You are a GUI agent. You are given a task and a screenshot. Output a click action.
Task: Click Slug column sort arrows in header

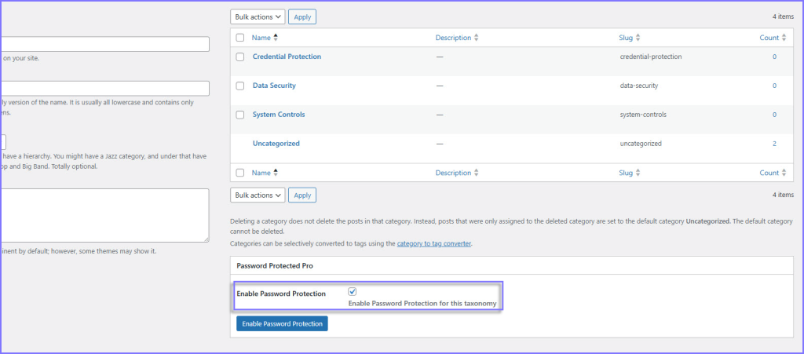pyautogui.click(x=638, y=38)
